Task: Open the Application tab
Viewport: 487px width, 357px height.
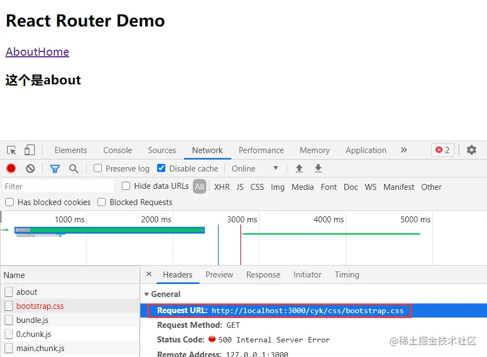Action: click(x=366, y=150)
